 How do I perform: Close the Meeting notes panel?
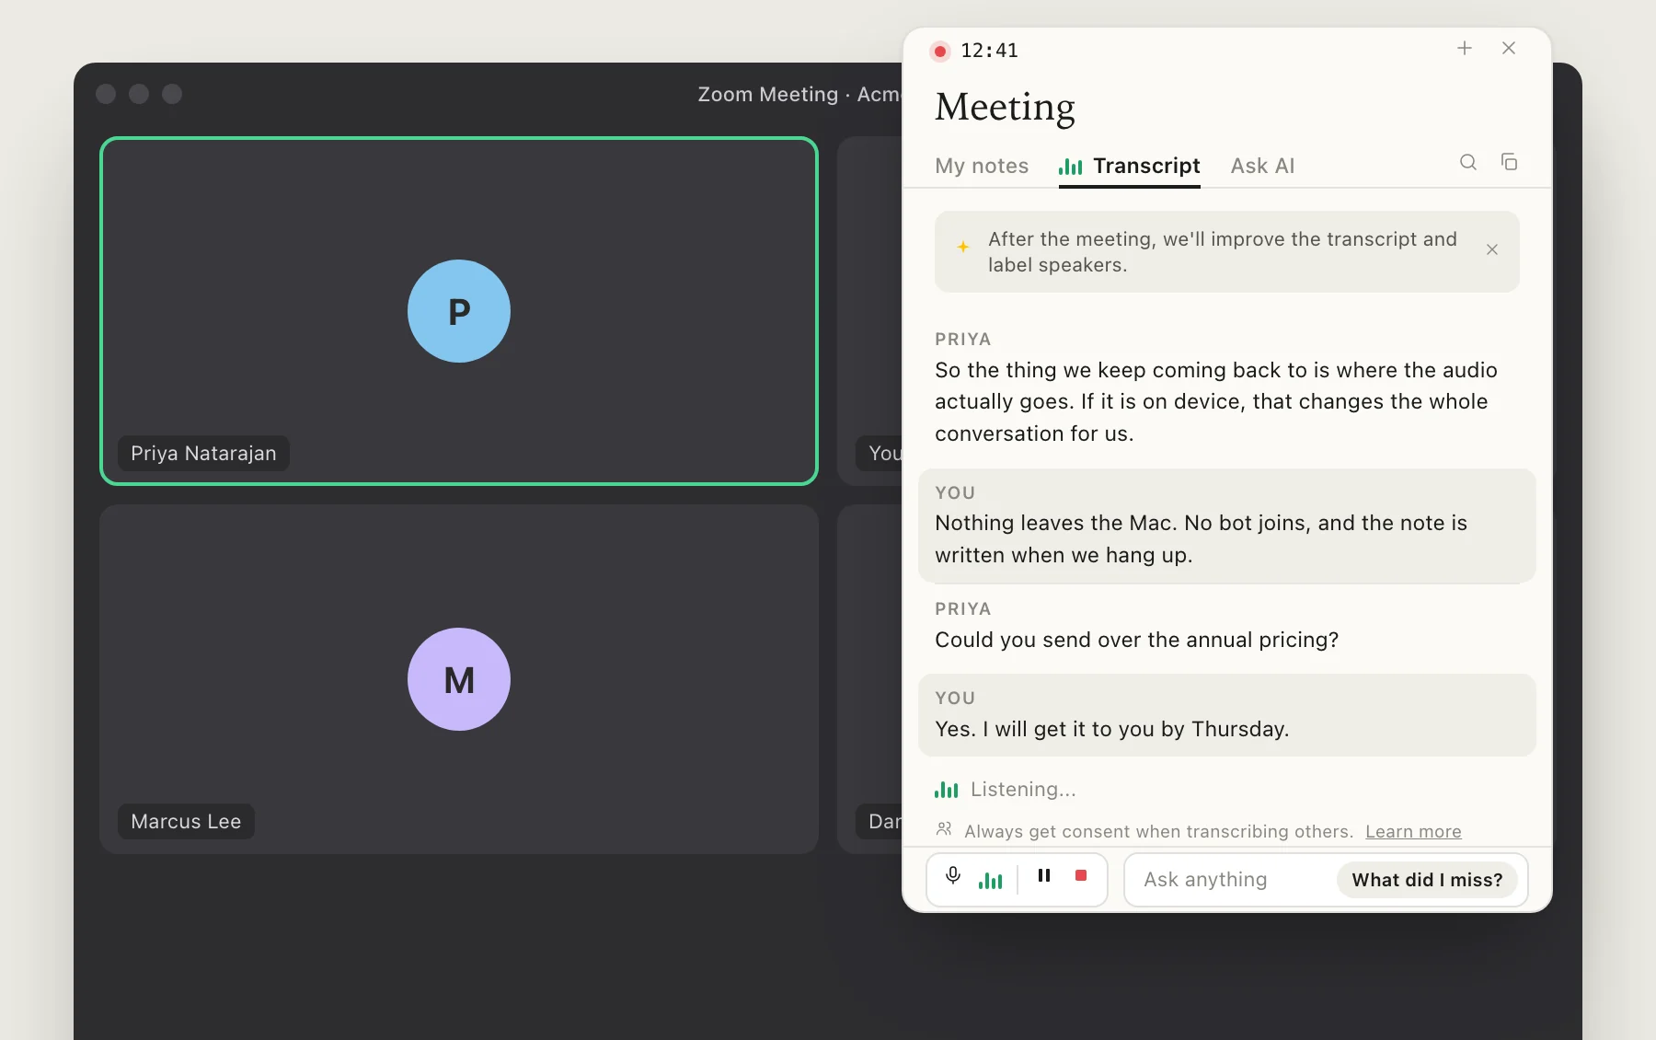click(1509, 48)
